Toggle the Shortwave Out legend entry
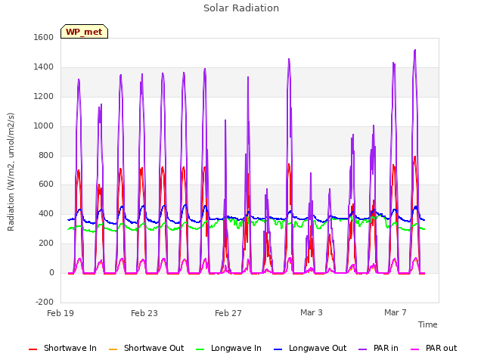484x363 pixels. tap(146, 348)
